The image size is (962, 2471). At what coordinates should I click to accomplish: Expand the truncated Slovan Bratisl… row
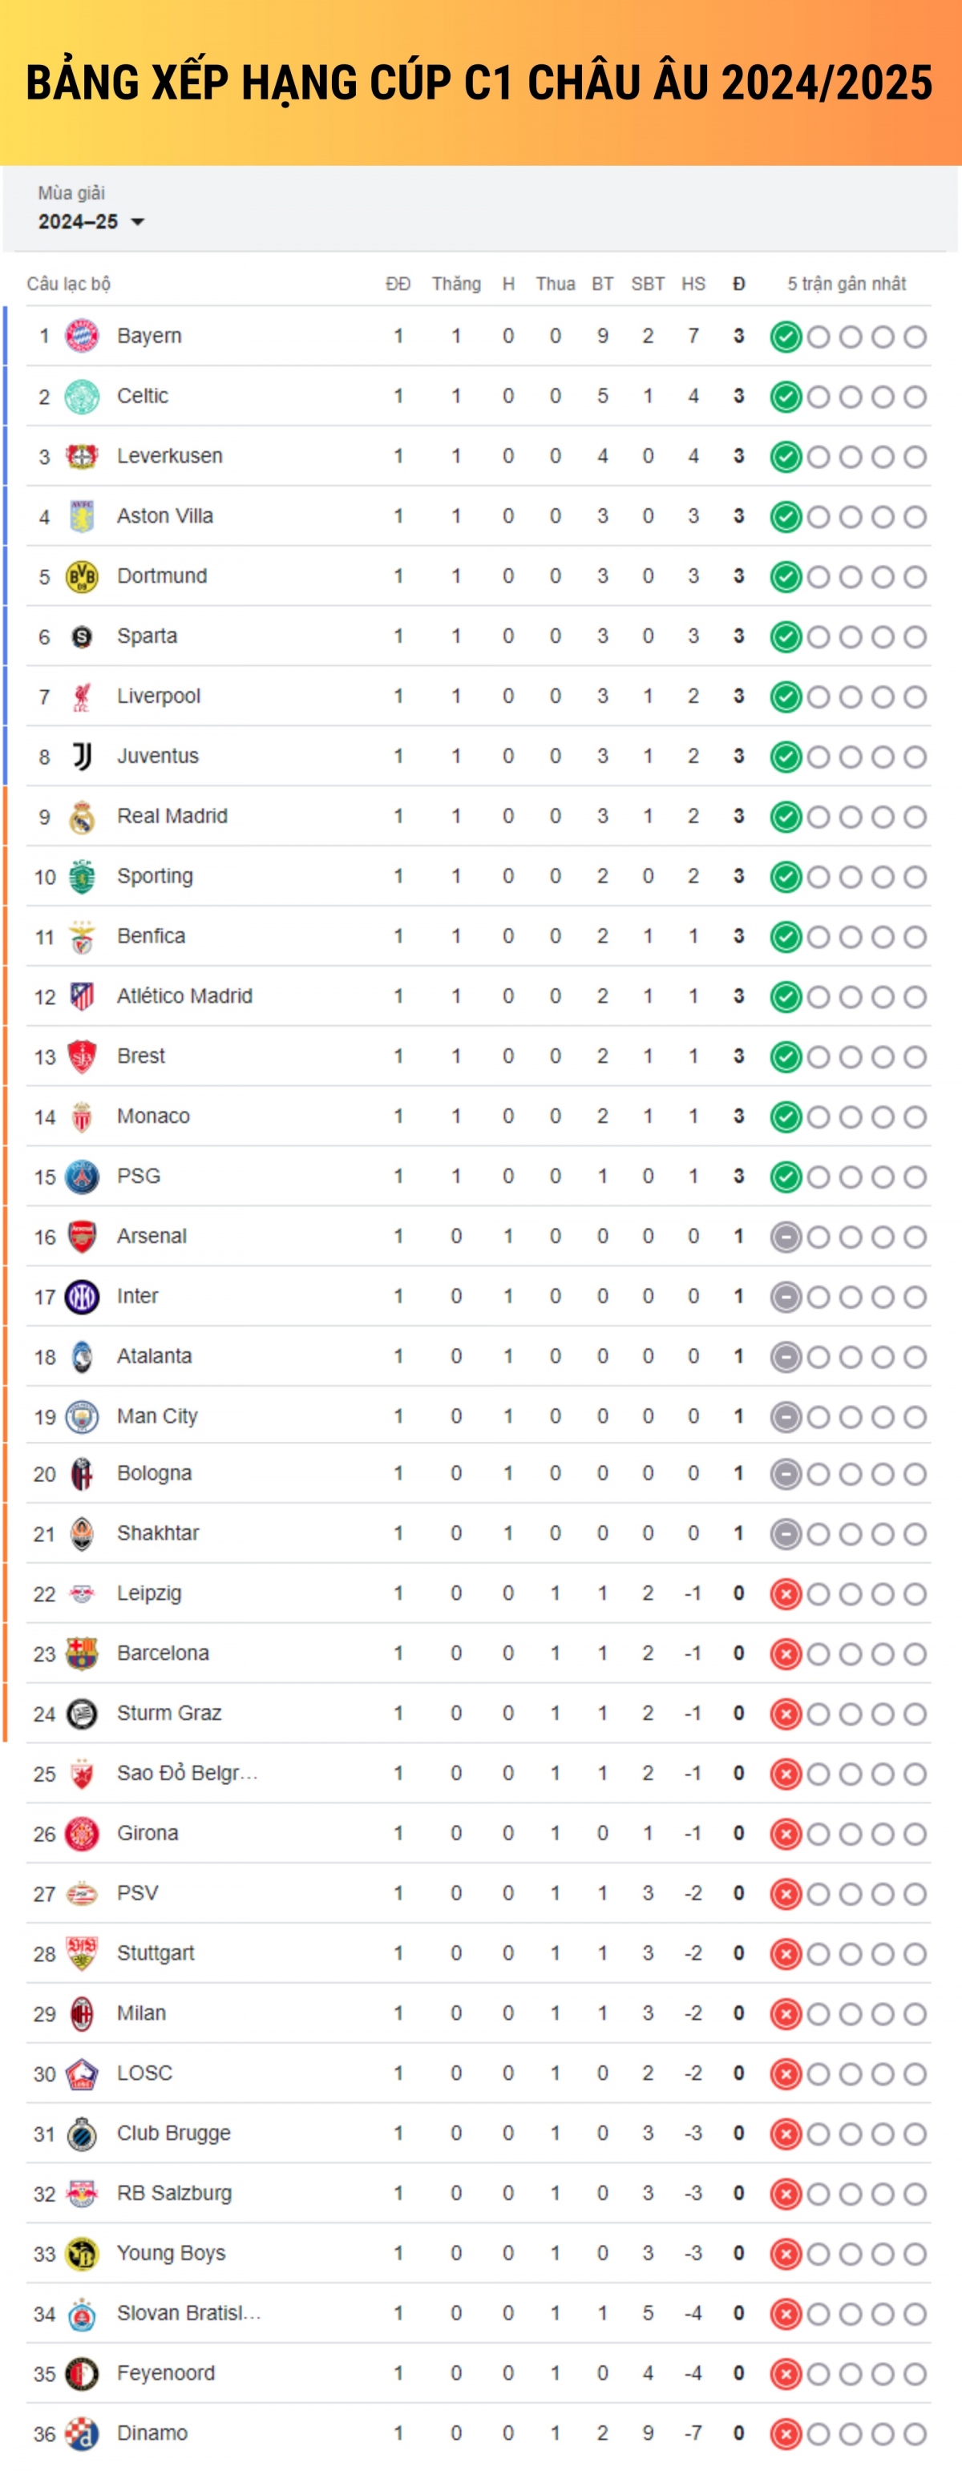pyautogui.click(x=478, y=2314)
